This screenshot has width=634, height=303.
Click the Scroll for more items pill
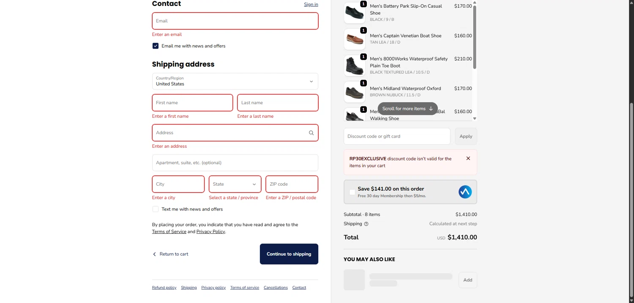tap(407, 108)
